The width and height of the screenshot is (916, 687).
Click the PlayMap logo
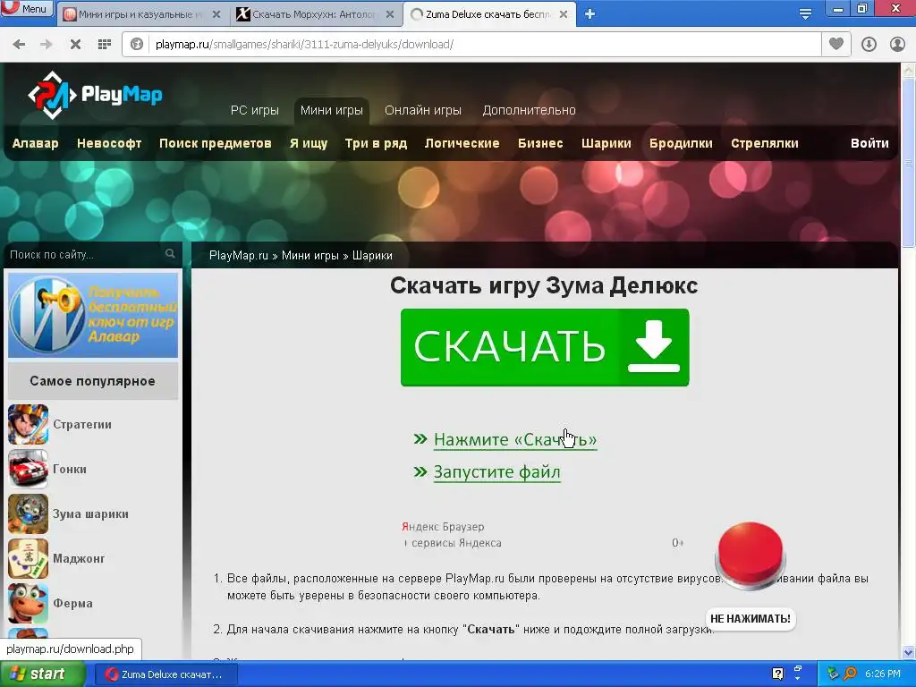[95, 95]
